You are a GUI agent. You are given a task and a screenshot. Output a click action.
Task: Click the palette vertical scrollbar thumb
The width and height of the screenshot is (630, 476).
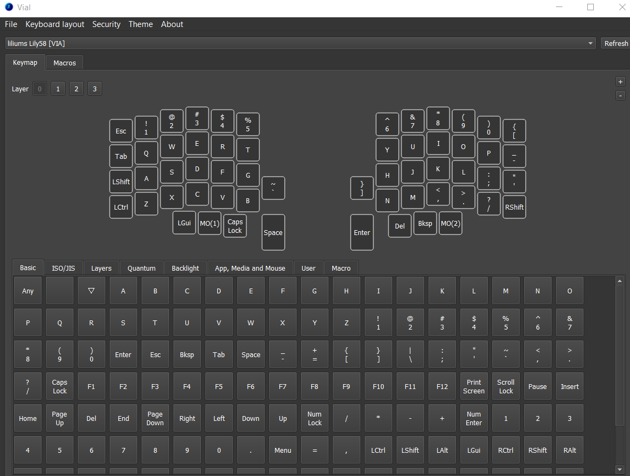(620, 354)
